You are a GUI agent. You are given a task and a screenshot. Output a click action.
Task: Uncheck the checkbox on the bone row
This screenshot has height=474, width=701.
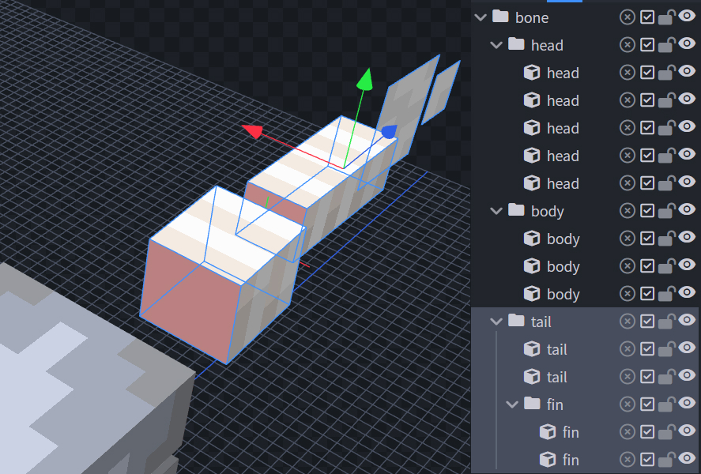pyautogui.click(x=647, y=17)
